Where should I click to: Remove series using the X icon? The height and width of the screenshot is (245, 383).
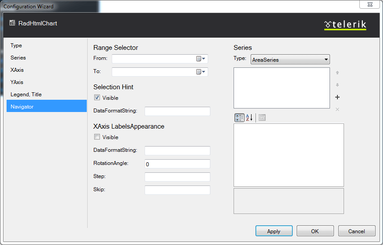click(337, 109)
